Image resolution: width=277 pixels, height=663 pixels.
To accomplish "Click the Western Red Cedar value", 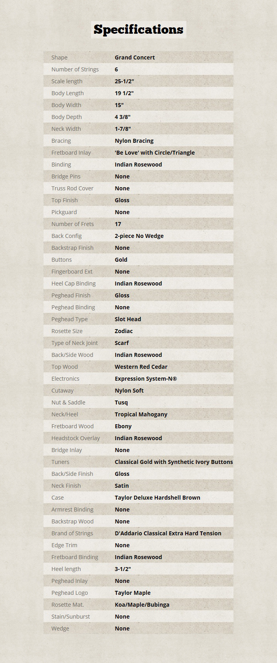I will pyautogui.click(x=141, y=367).
